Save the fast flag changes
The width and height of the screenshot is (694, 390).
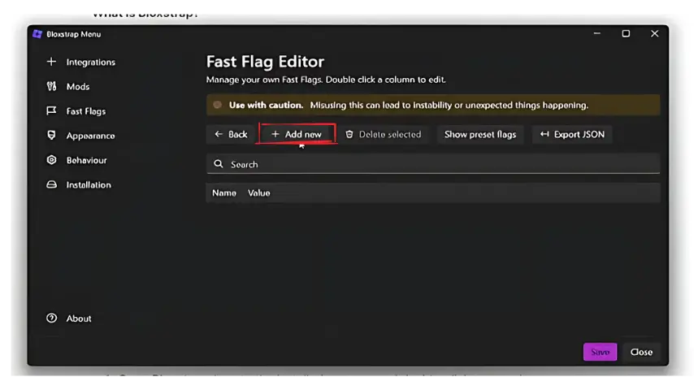pyautogui.click(x=600, y=352)
